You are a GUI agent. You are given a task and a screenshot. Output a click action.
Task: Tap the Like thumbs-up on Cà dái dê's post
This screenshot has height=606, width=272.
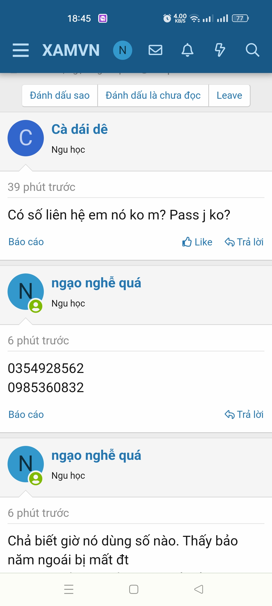tap(197, 242)
